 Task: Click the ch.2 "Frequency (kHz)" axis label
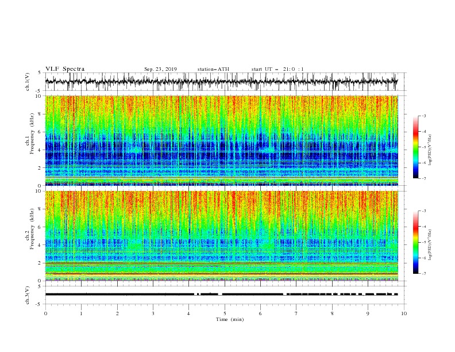[32, 229]
